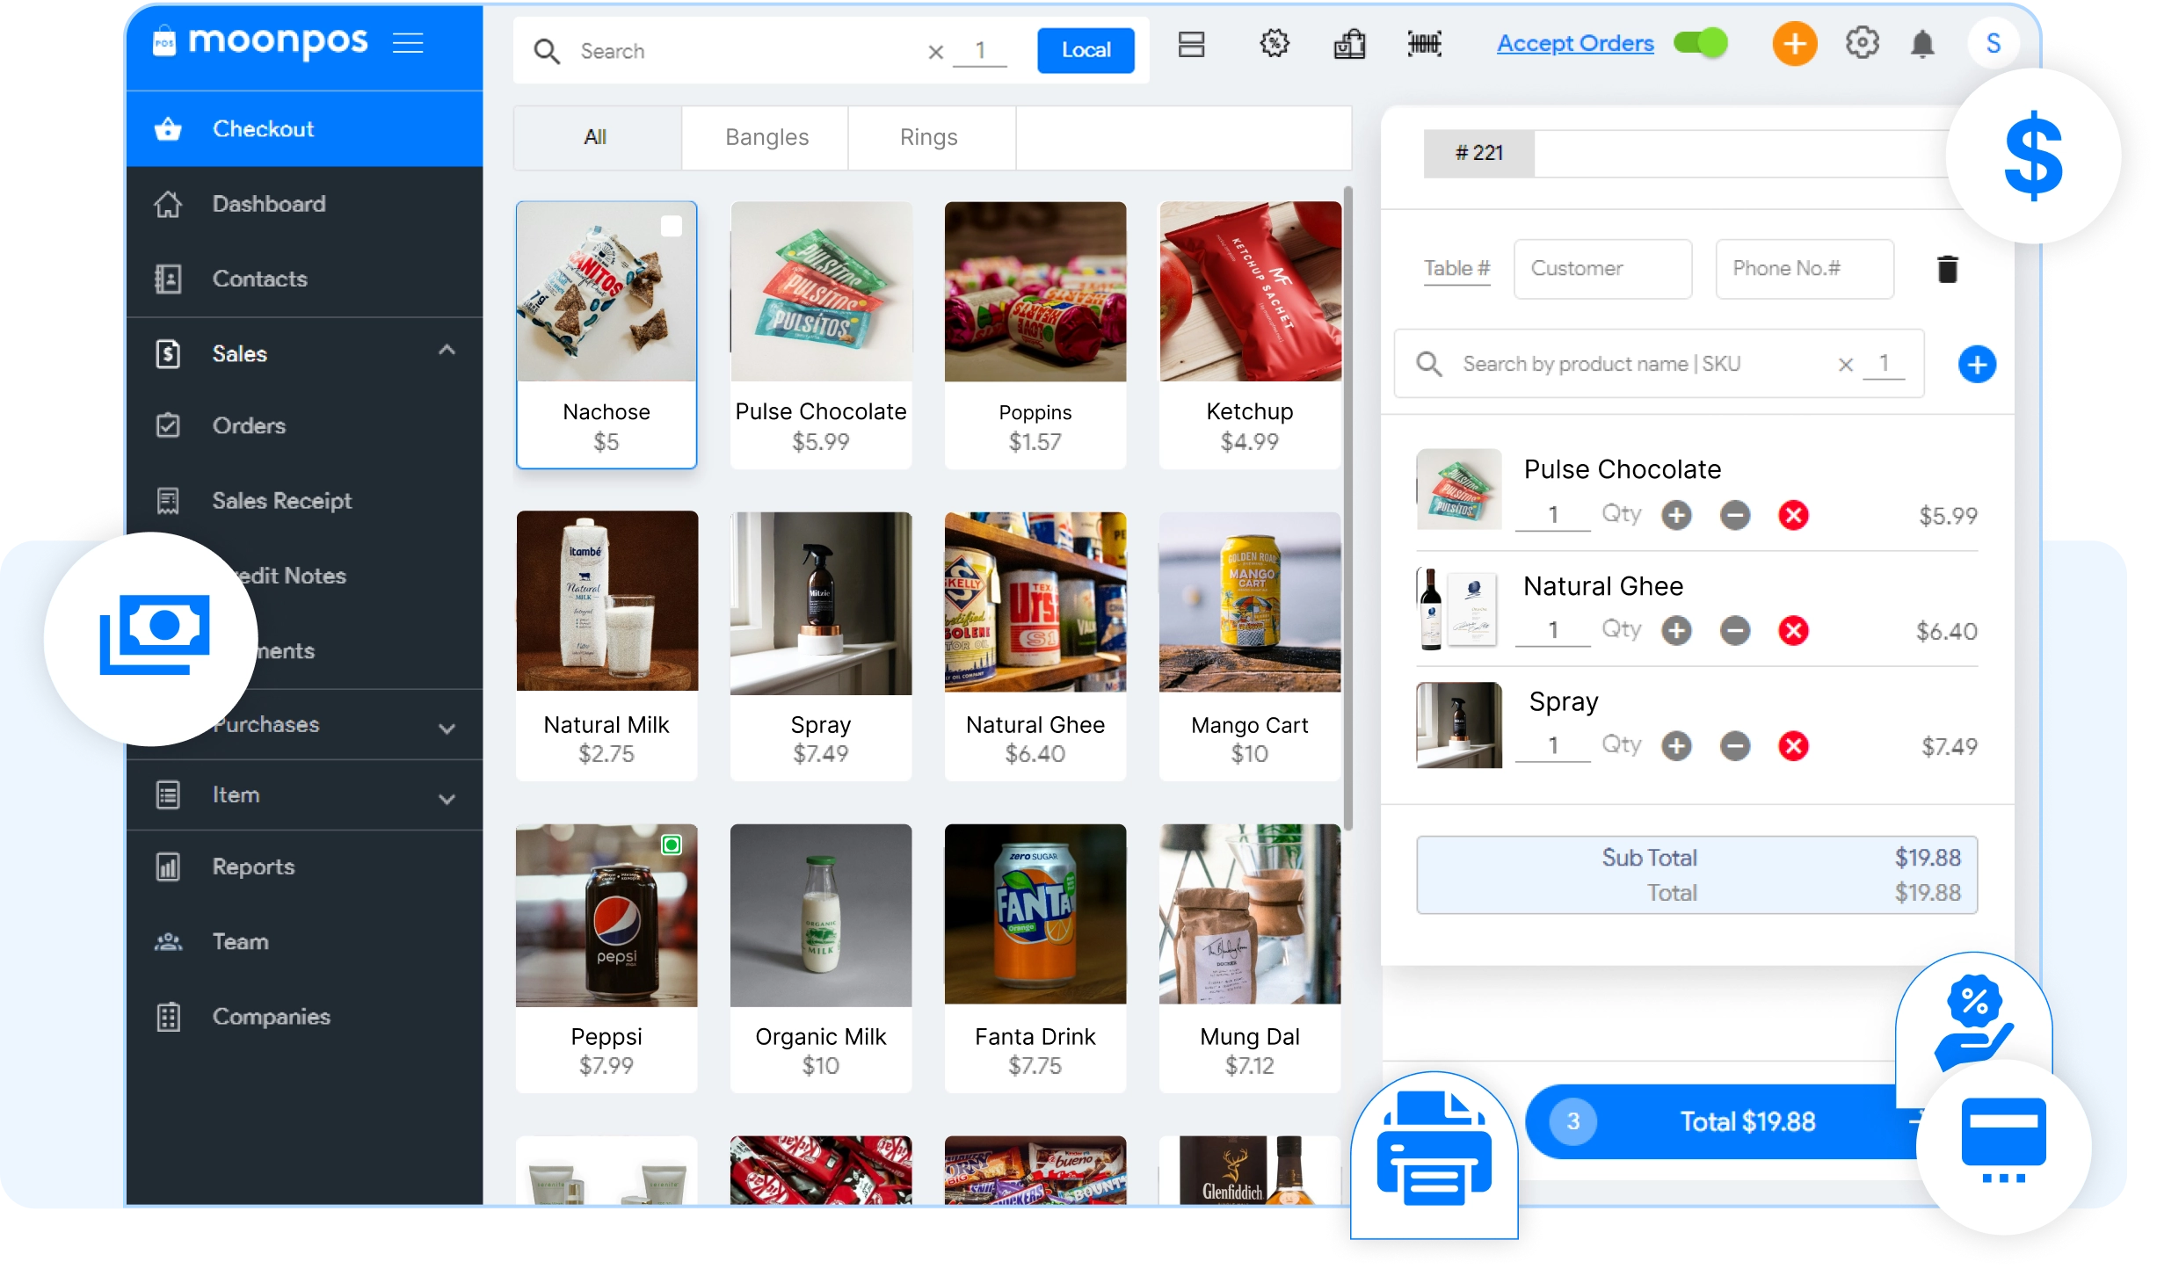Click the blue Local button
The height and width of the screenshot is (1269, 2157).
point(1085,50)
